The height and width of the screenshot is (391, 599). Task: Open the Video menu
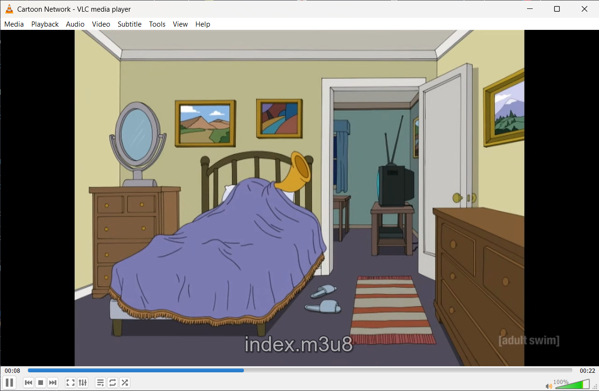tap(101, 24)
